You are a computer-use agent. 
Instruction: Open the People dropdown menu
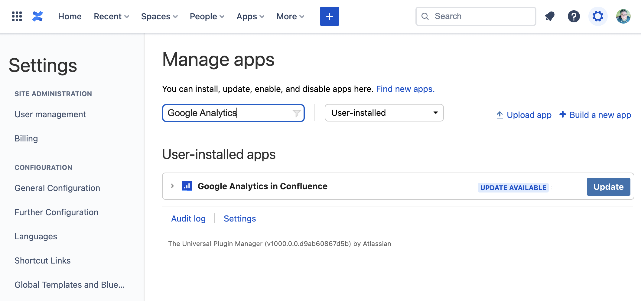pyautogui.click(x=207, y=16)
